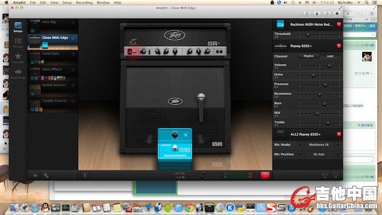Toggle the Peavey 6505+ amp red switch
Screen dimensions: 382x215
338,46
